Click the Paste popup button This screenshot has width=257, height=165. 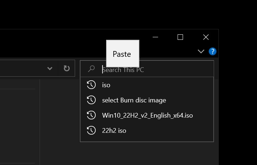coord(123,54)
